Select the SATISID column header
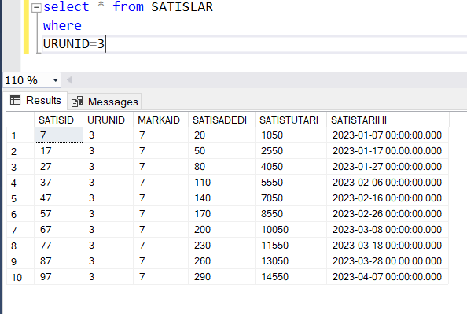The image size is (467, 314). coord(59,120)
